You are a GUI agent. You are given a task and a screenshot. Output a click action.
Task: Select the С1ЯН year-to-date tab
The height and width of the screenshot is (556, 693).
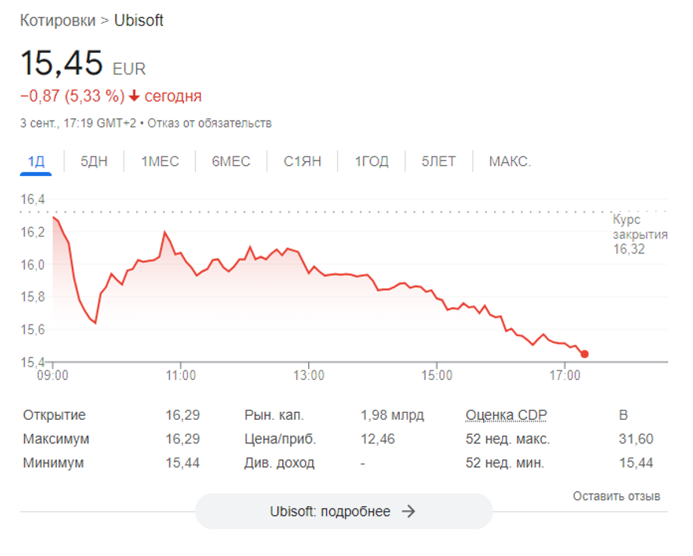tap(303, 162)
